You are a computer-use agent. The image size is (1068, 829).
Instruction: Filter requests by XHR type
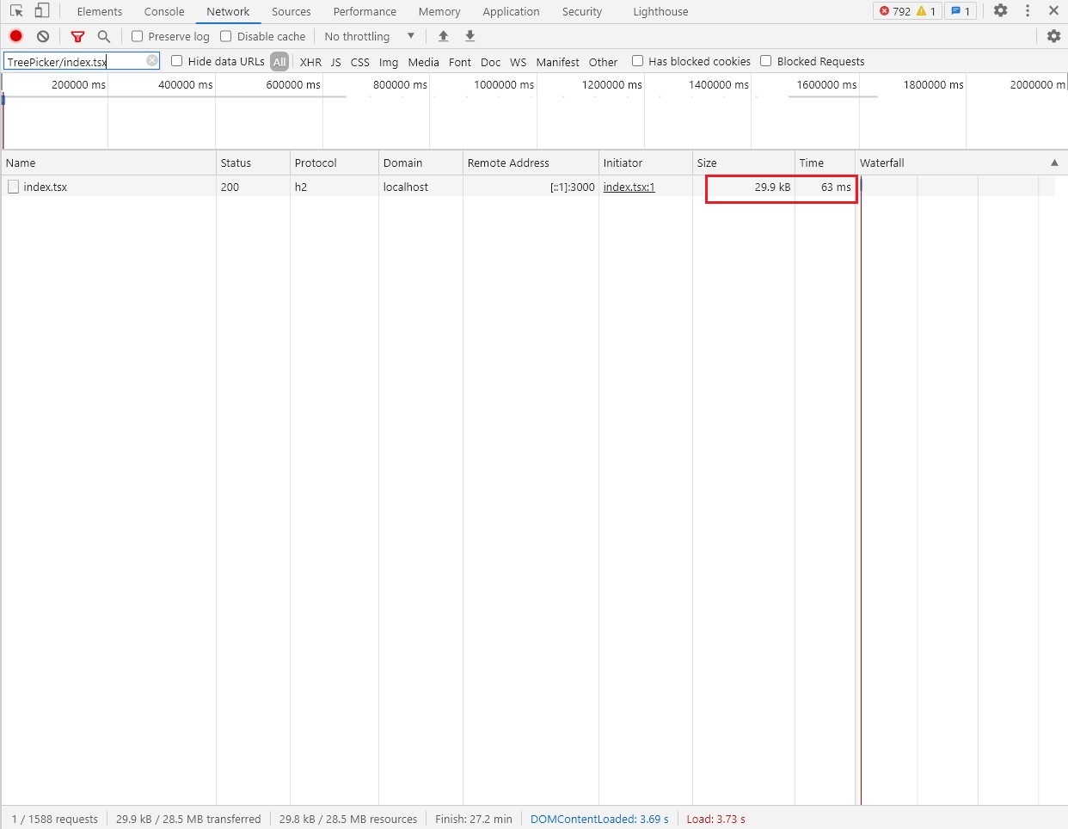point(310,62)
